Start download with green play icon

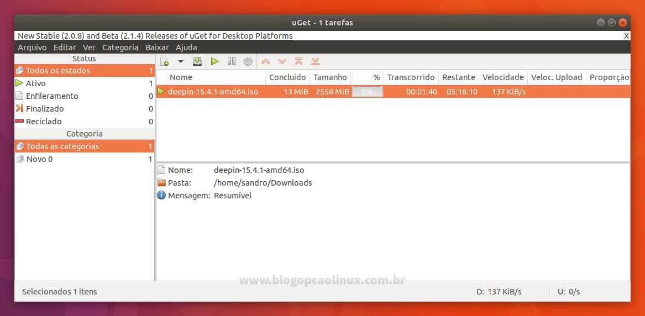(215, 62)
